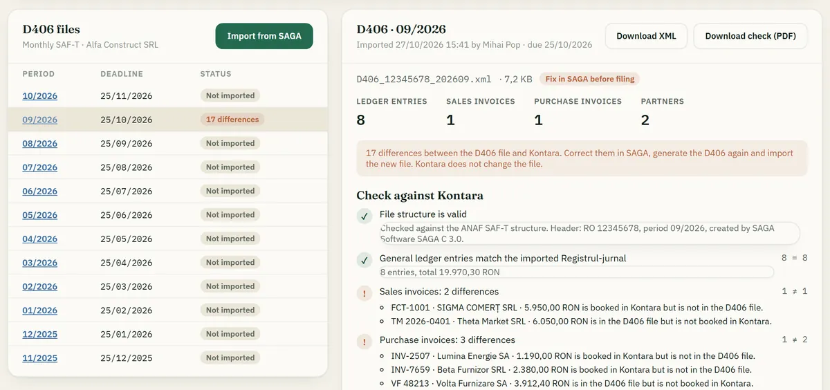The width and height of the screenshot is (830, 390).
Task: Open the 10/2026 period link
Action: click(40, 96)
